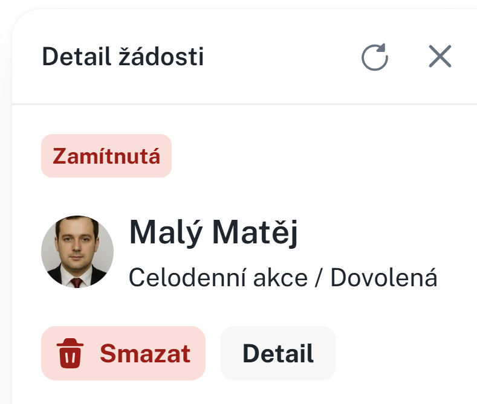Image resolution: width=477 pixels, height=404 pixels.
Task: Click the Zamítnutá status badge
Action: coord(106,156)
